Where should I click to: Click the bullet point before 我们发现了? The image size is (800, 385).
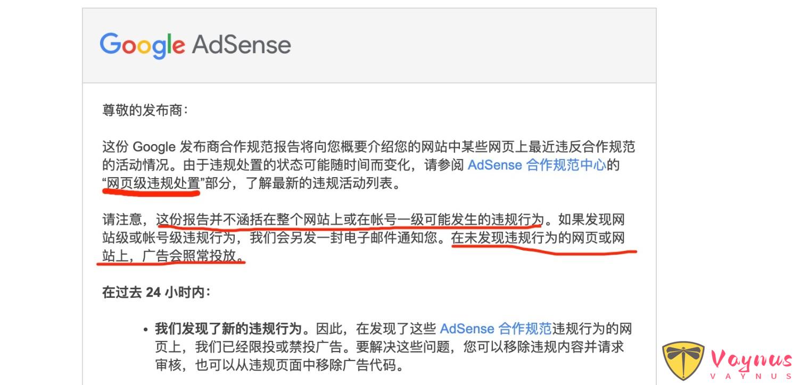pos(146,329)
